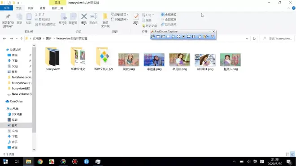Collapse the ribbon with chevron
296x166 pixels.
pos(289,8)
